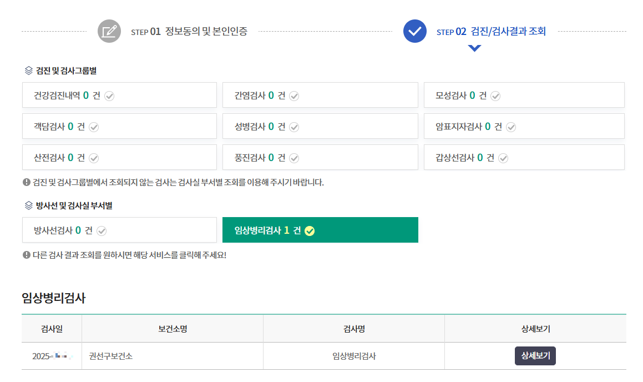The height and width of the screenshot is (382, 643).
Task: Click the gray check icon beside 갑상선검사
Action: tap(503, 158)
